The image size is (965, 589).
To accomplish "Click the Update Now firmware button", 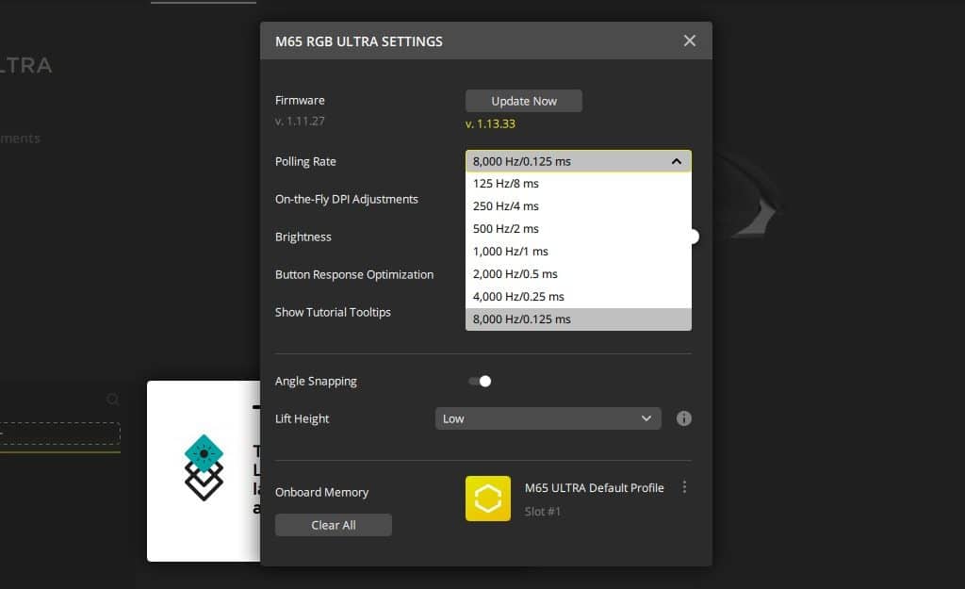I will click(523, 101).
